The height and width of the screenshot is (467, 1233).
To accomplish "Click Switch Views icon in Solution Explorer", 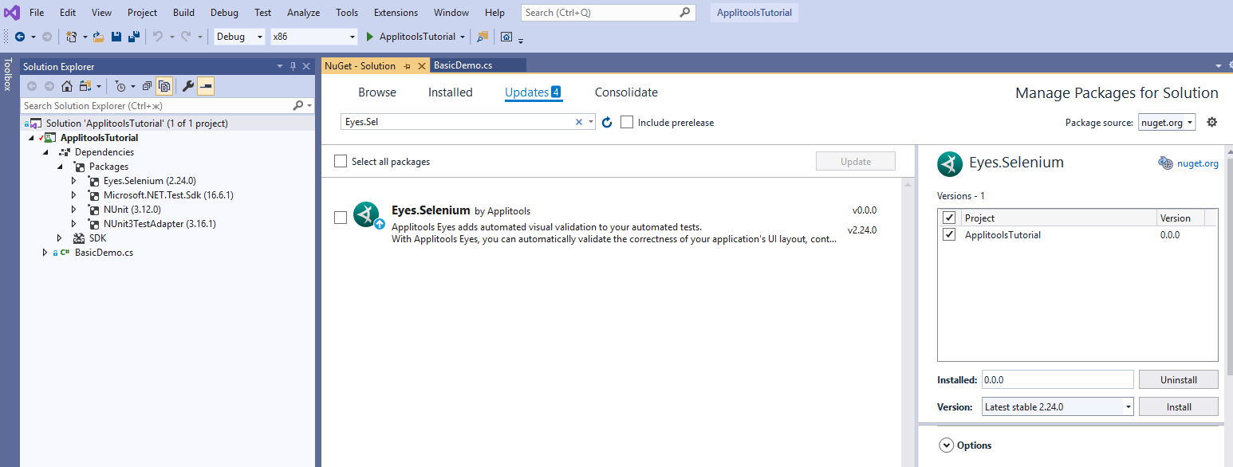I will pos(85,86).
